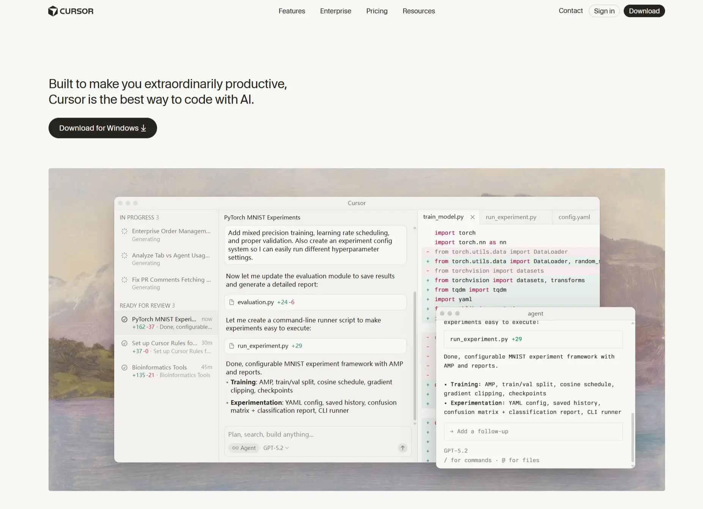Click the Download for Windows button
The width and height of the screenshot is (703, 509).
[x=102, y=128]
